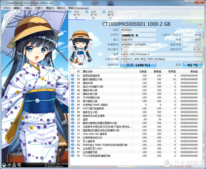
Task: Click the status icon for attribute 05
Action: click(x=72, y=79)
